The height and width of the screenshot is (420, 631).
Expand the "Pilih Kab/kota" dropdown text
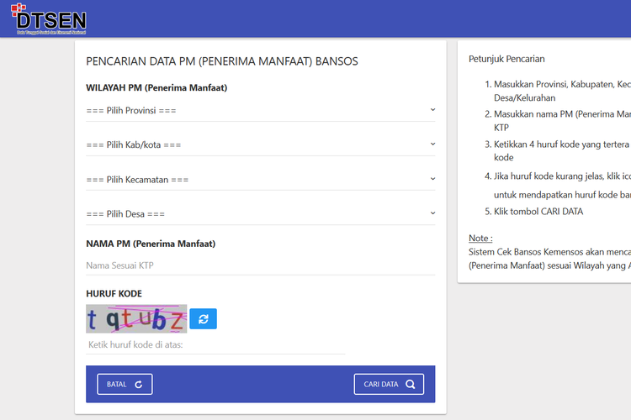pos(134,145)
